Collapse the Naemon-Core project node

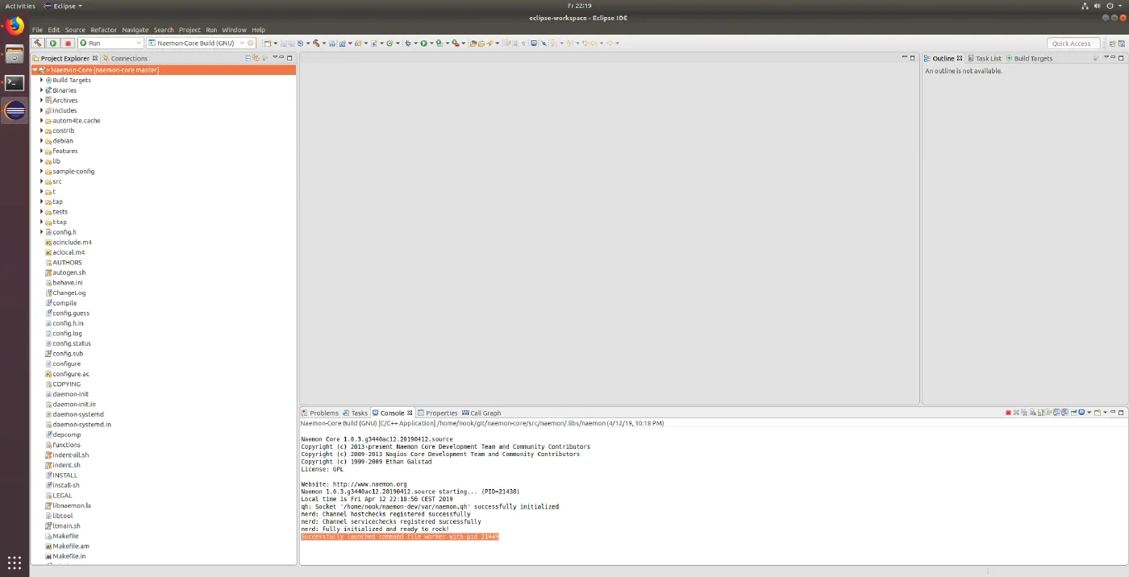(x=35, y=70)
